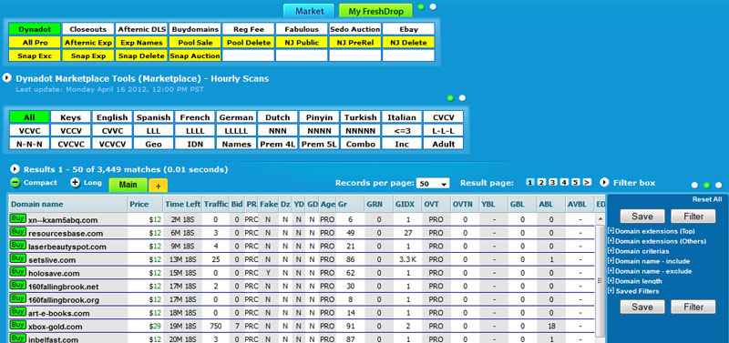Switch to Market tab
This screenshot has height=343, width=729.
[x=309, y=11]
